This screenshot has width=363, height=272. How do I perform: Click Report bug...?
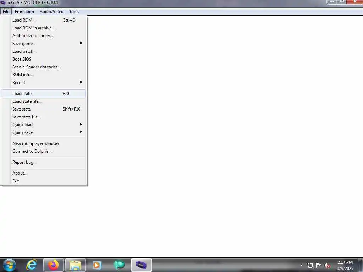(x=44, y=162)
